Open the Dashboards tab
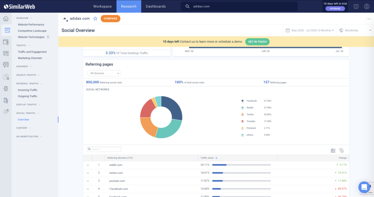This screenshot has height=197, width=374. [156, 7]
